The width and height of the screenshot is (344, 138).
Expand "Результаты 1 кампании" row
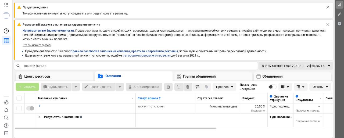[39, 117]
